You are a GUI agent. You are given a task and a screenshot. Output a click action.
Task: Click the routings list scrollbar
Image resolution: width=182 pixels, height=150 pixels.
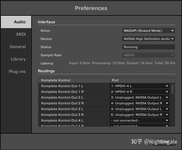pos(173,90)
